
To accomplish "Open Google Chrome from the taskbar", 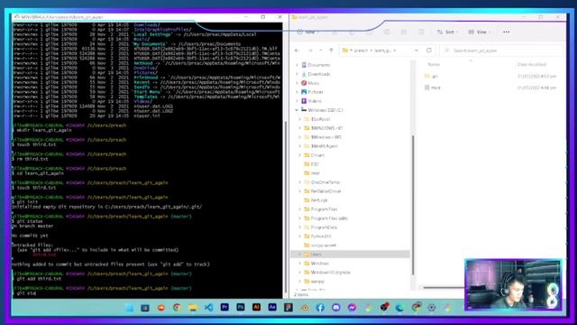I will (177, 307).
